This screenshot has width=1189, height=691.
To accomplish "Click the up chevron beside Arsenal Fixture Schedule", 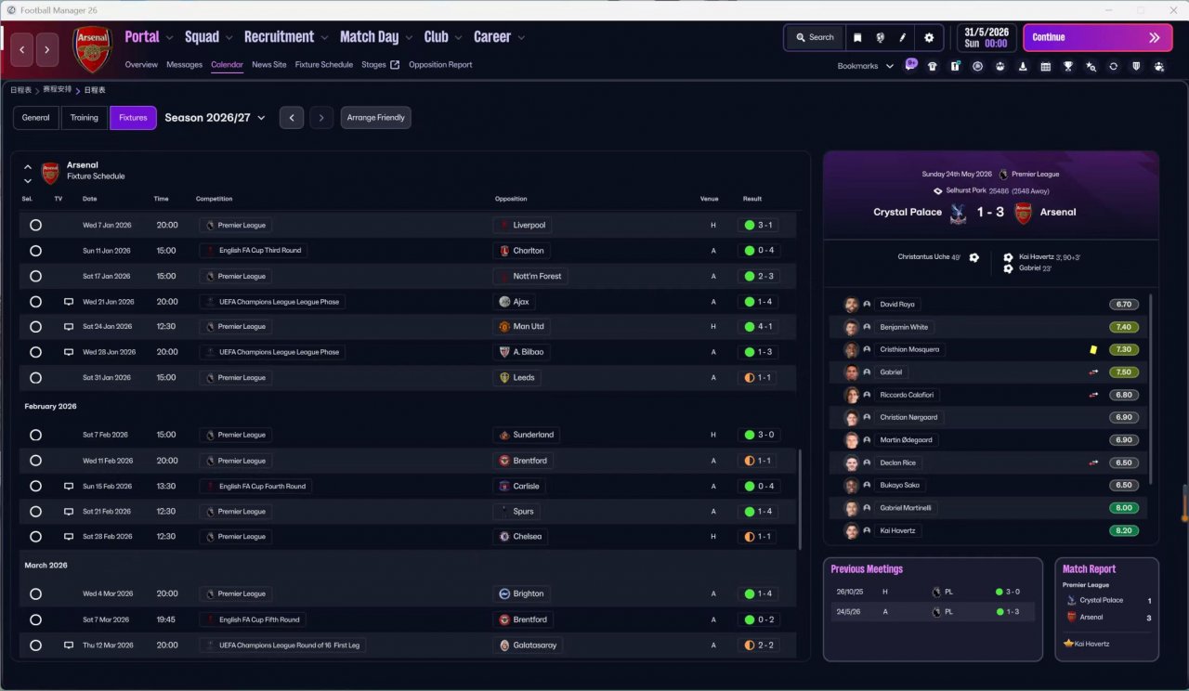I will (28, 167).
